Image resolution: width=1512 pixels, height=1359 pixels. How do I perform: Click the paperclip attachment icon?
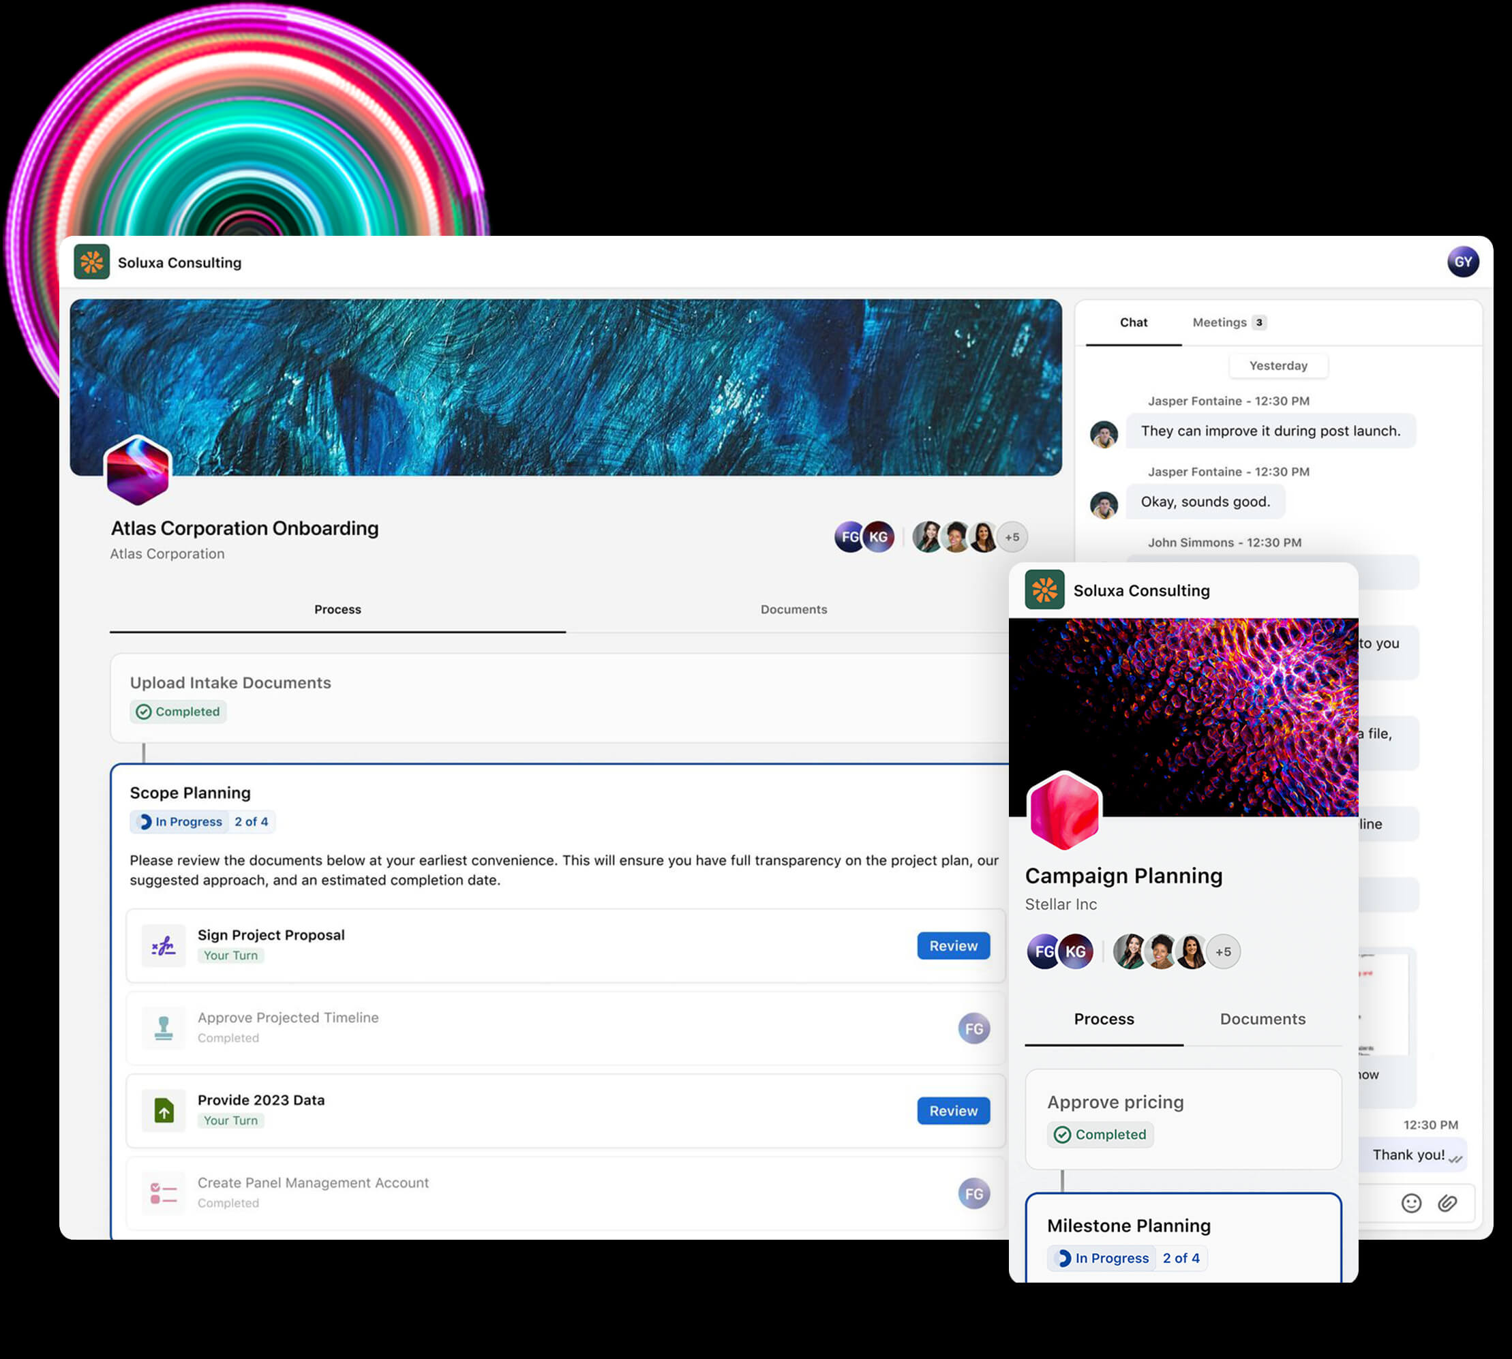tap(1447, 1203)
